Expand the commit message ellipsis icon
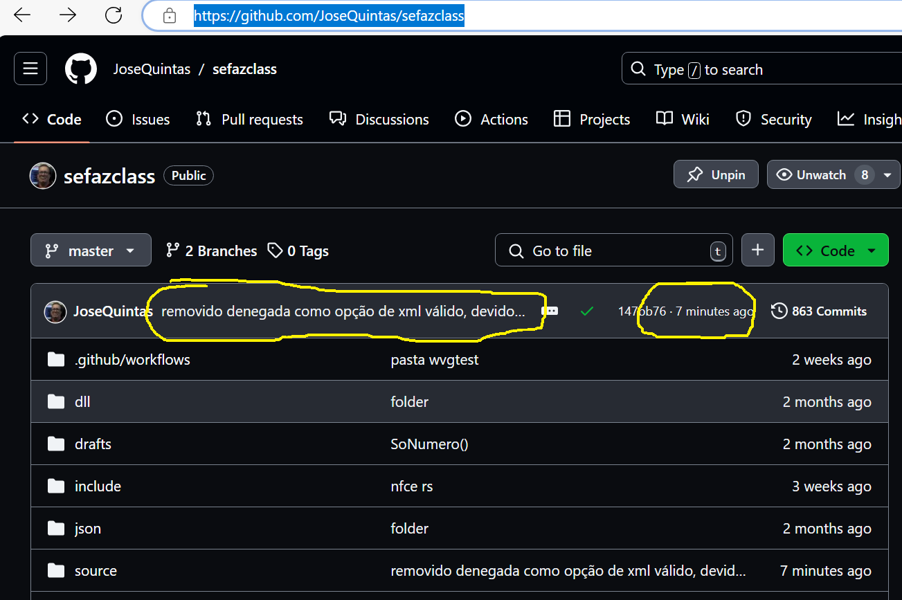Image resolution: width=902 pixels, height=600 pixels. pyautogui.click(x=550, y=311)
